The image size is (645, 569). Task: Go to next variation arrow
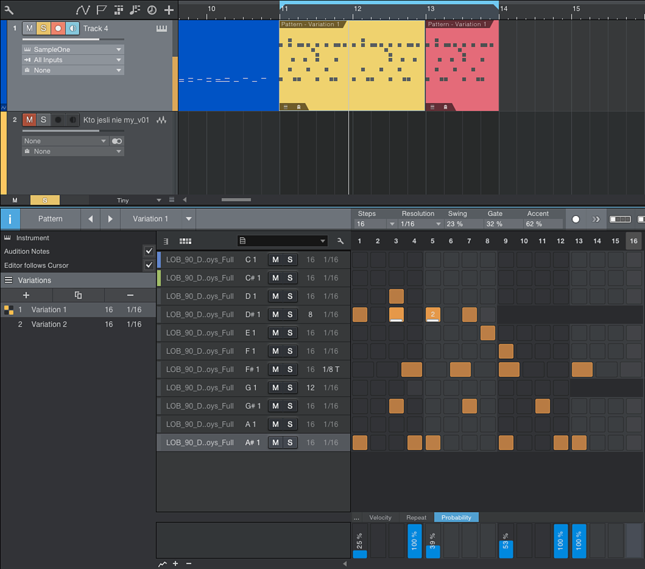pos(110,219)
